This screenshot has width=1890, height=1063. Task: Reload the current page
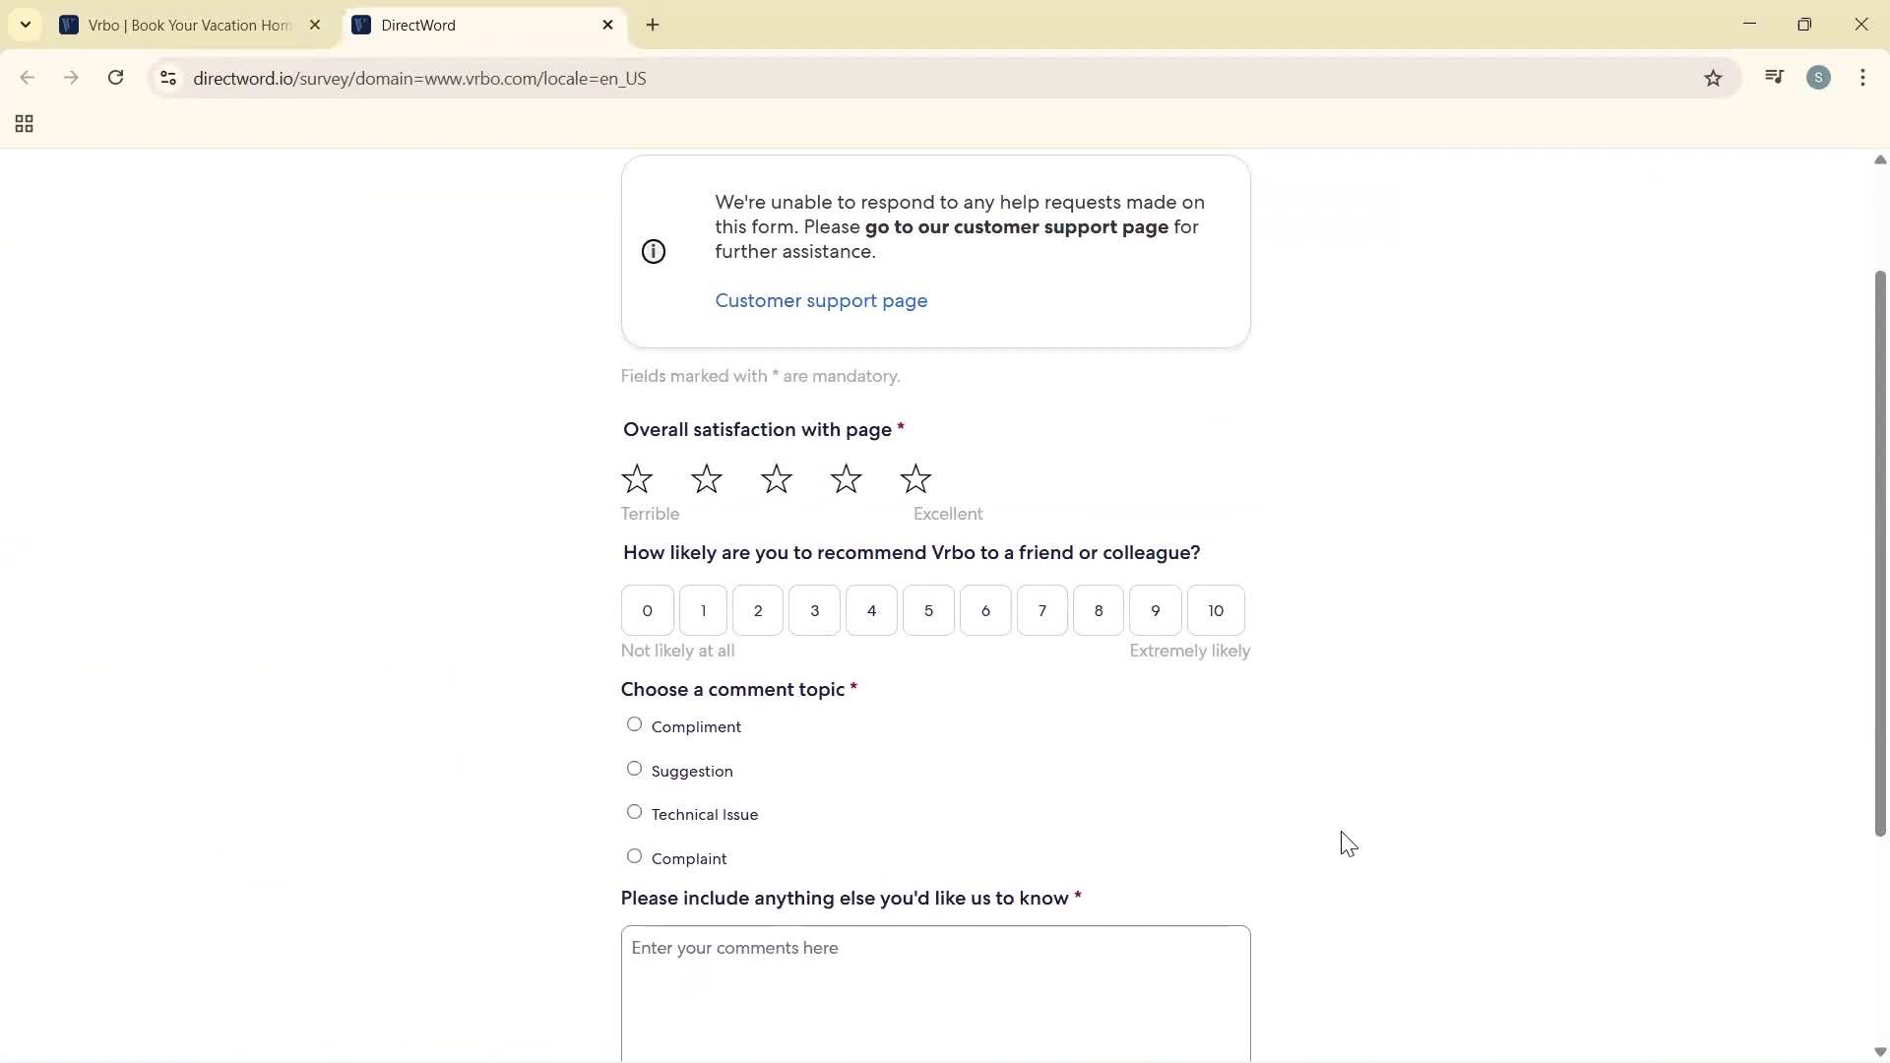pyautogui.click(x=115, y=78)
